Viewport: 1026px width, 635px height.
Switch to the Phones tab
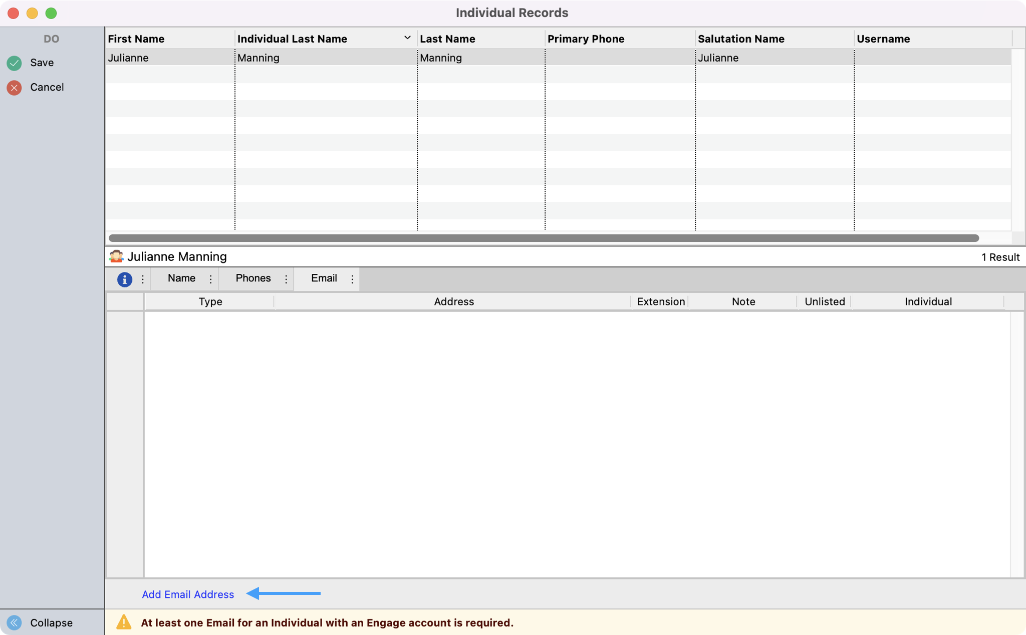coord(253,278)
